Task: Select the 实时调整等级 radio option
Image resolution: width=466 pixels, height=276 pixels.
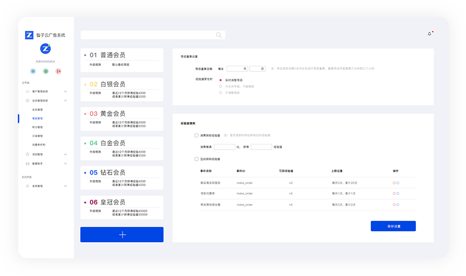Action: click(221, 80)
